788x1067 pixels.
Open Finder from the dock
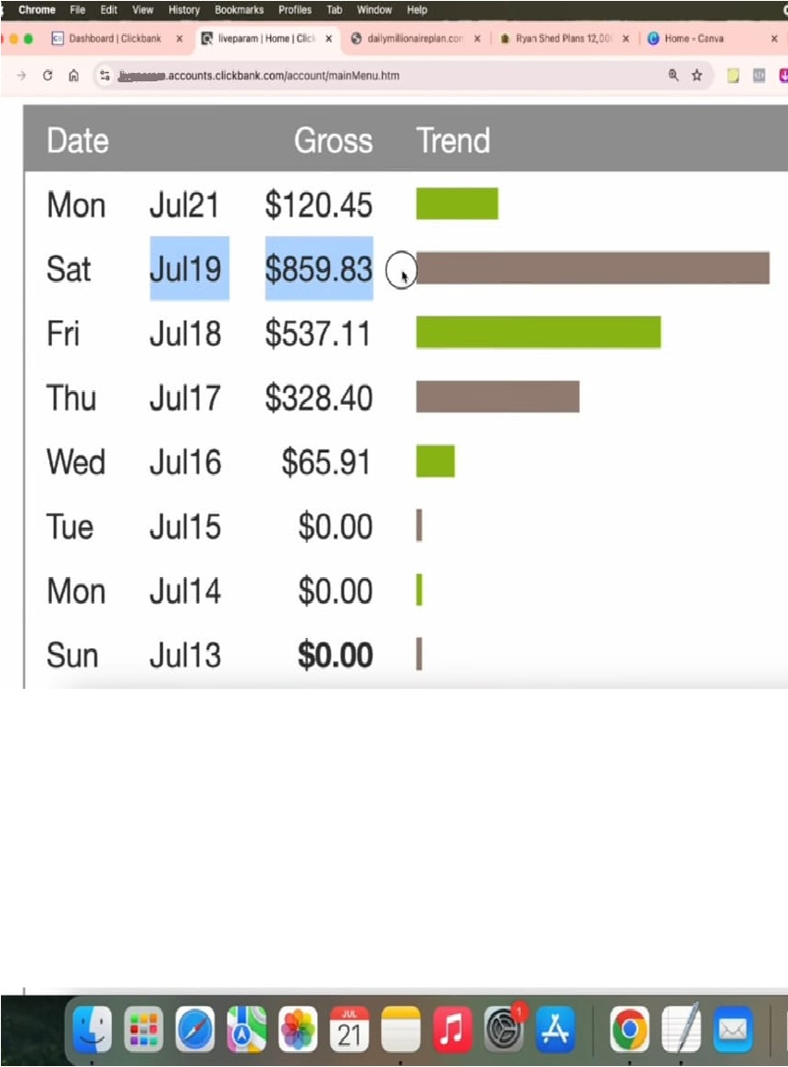pos(92,1029)
